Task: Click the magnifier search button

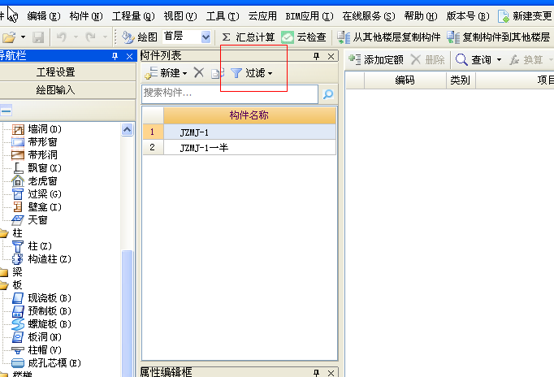Action: pos(328,94)
